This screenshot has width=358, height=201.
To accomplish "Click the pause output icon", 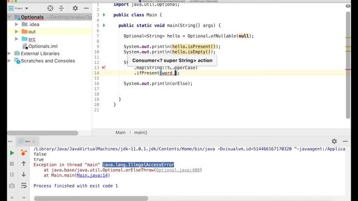I will pos(12,175).
